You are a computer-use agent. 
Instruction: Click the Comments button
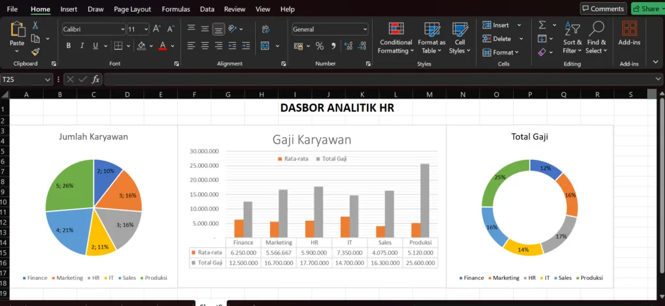pyautogui.click(x=603, y=8)
